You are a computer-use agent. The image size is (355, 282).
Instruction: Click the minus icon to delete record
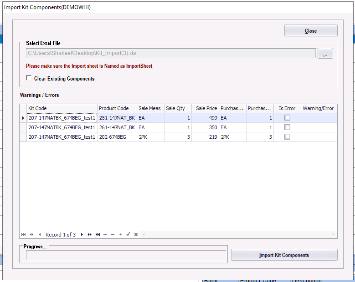[x=113, y=235]
